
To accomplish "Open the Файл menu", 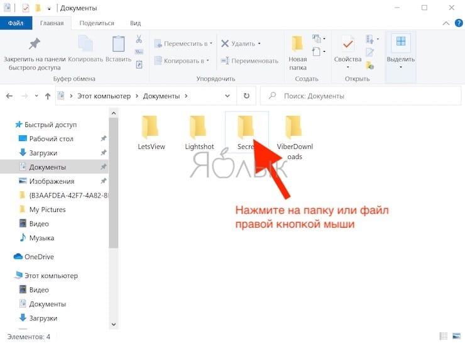I will pos(16,23).
